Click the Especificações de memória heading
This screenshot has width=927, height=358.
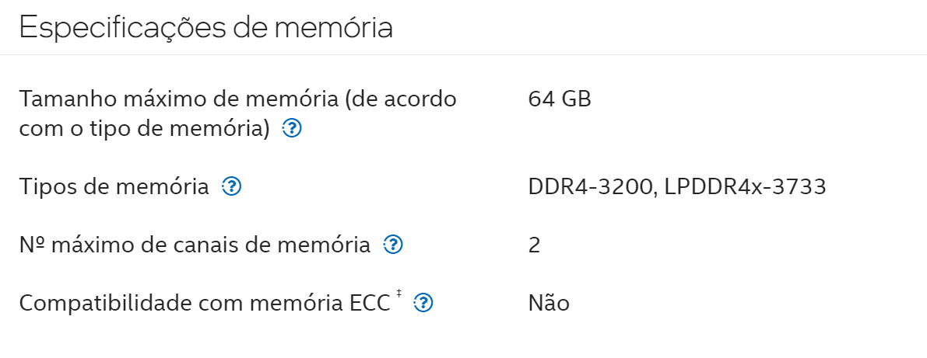205,27
